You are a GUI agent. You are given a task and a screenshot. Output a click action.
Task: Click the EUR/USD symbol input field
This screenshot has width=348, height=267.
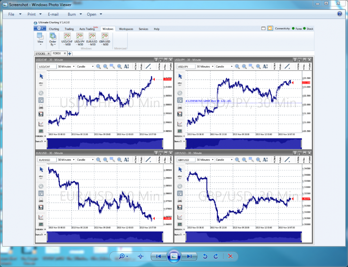[x=47, y=160]
